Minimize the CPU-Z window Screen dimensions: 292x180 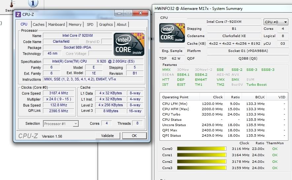point(119,13)
